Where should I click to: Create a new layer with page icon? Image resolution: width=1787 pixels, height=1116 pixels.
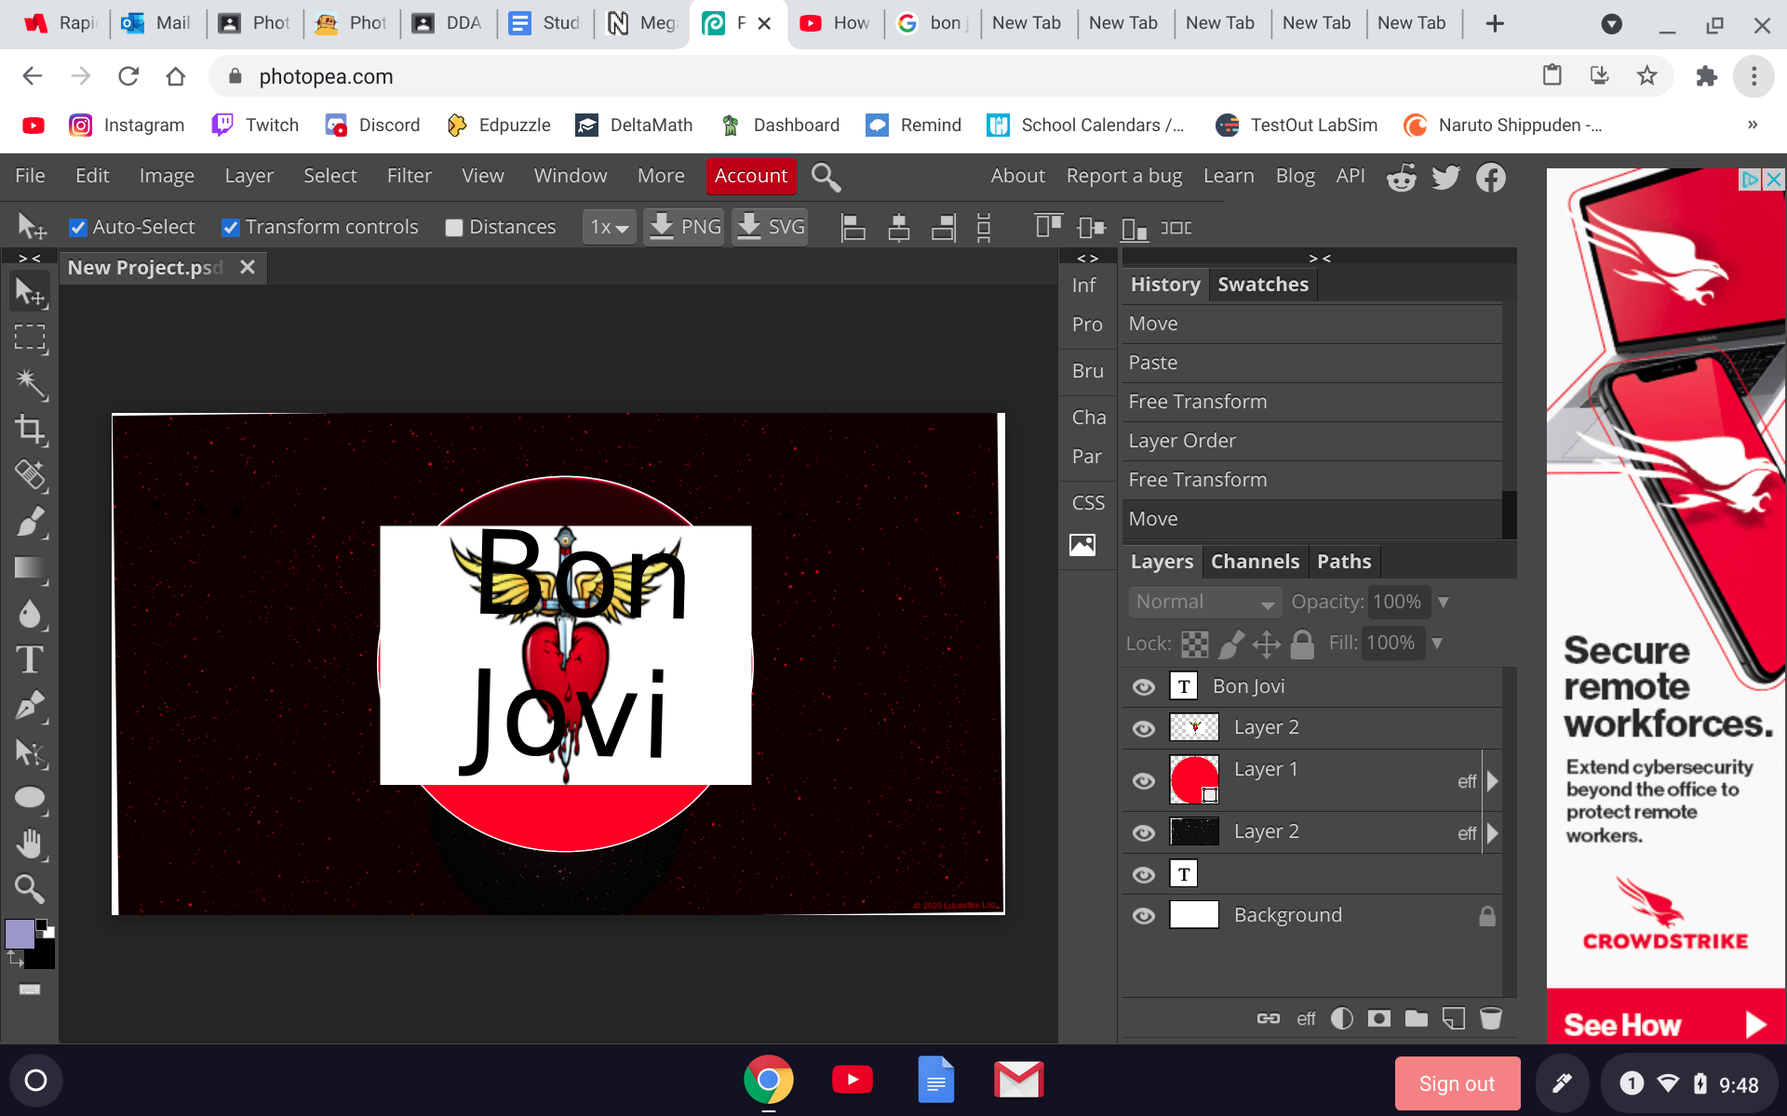(x=1454, y=1018)
